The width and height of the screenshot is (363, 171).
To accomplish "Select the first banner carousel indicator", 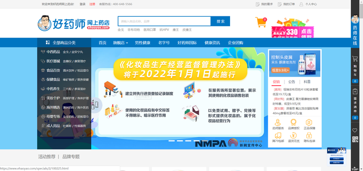I will pos(172,141).
